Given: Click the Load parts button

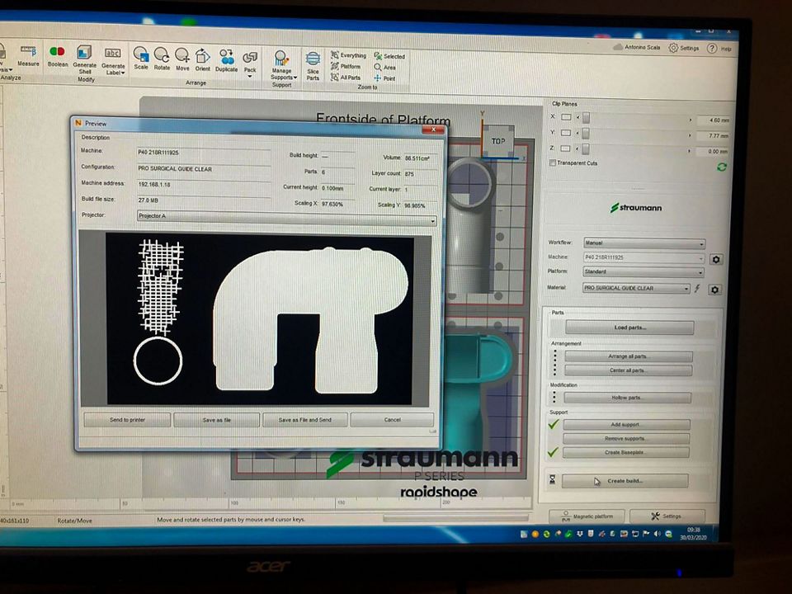Looking at the screenshot, I should (629, 328).
